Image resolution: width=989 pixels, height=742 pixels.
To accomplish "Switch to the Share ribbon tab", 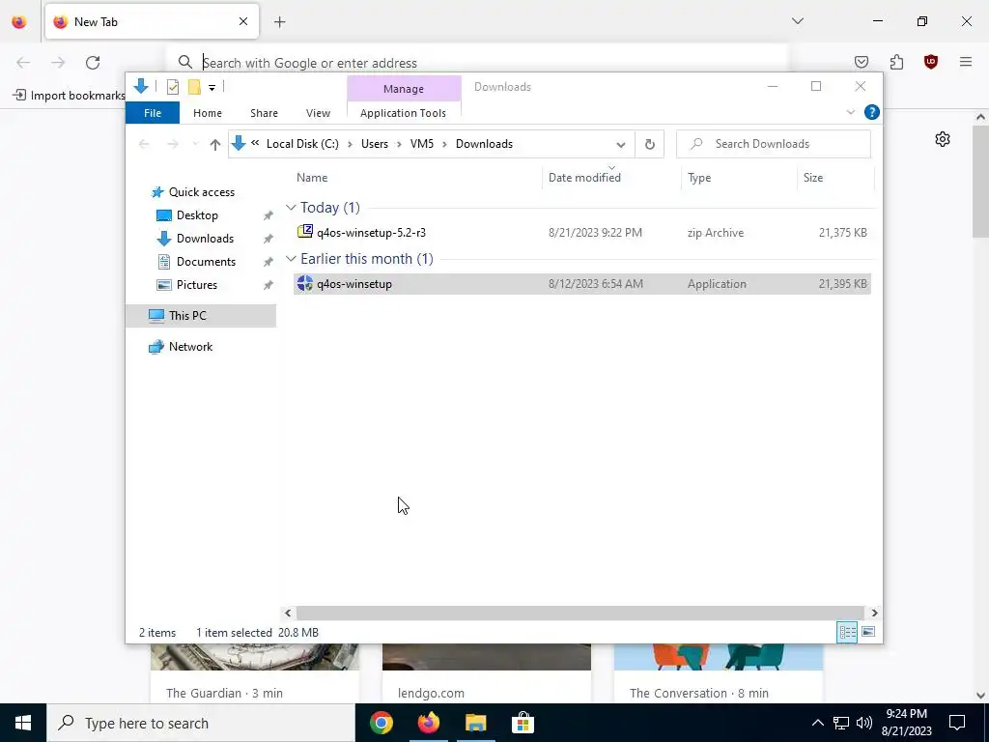I will click(264, 113).
